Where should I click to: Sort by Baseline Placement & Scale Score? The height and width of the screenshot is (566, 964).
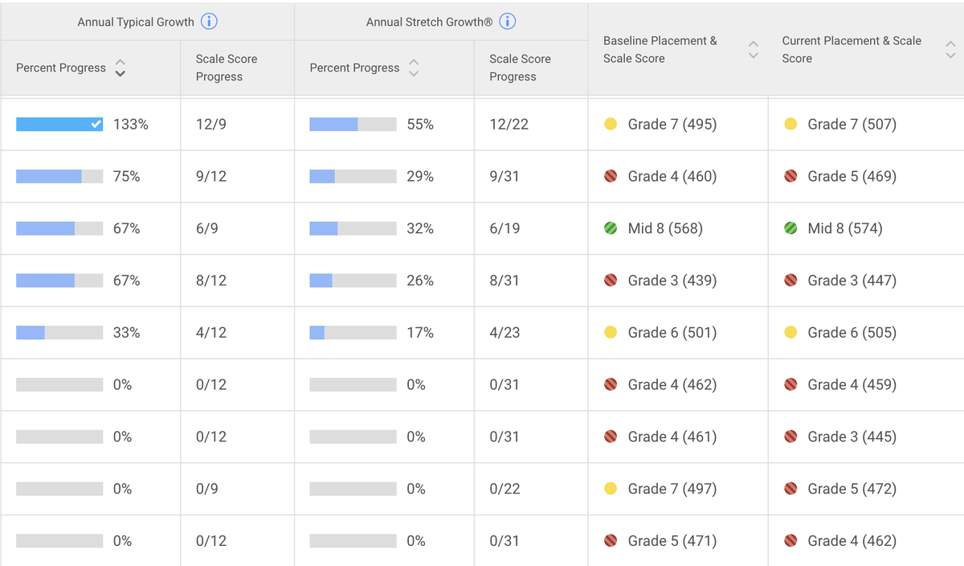[753, 49]
